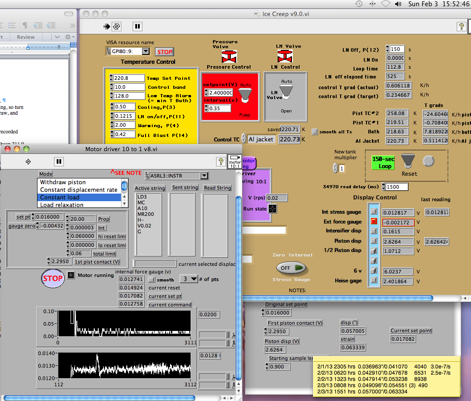Toggle Ext force gauge display button
This screenshot has width=471, height=401.
click(374, 222)
